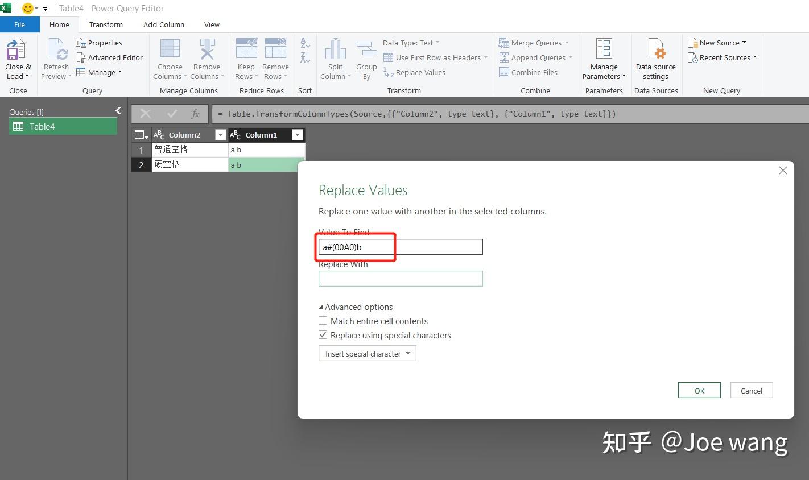
Task: Open the Add Column tab
Action: [164, 24]
